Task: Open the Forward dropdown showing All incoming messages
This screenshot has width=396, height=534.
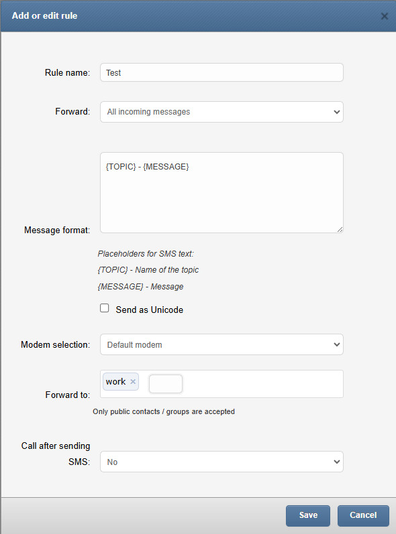Action: pyautogui.click(x=221, y=112)
